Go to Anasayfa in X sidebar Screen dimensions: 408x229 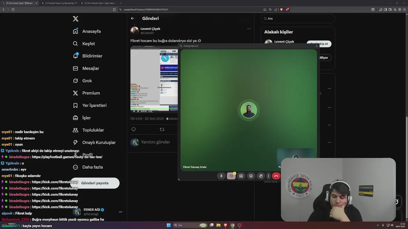pyautogui.click(x=87, y=31)
